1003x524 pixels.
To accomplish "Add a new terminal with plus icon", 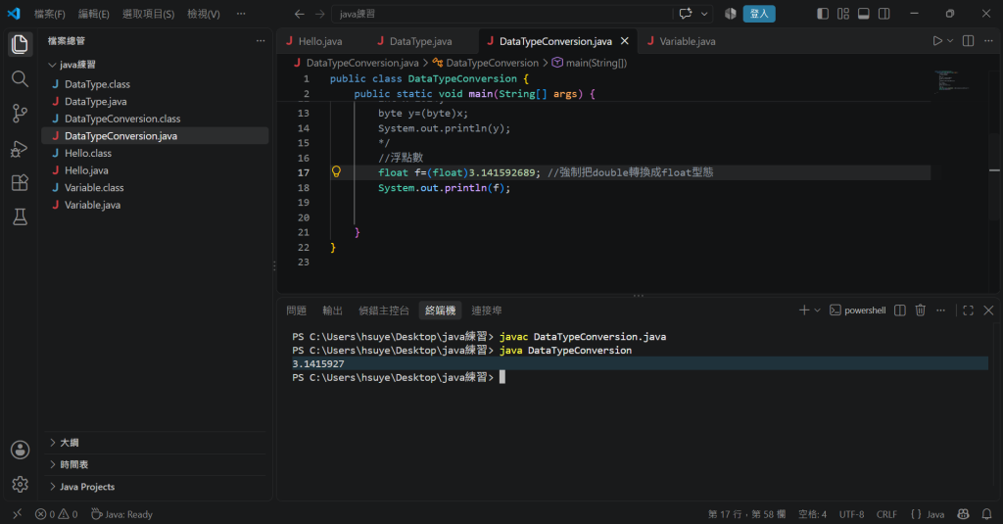I will click(x=804, y=310).
